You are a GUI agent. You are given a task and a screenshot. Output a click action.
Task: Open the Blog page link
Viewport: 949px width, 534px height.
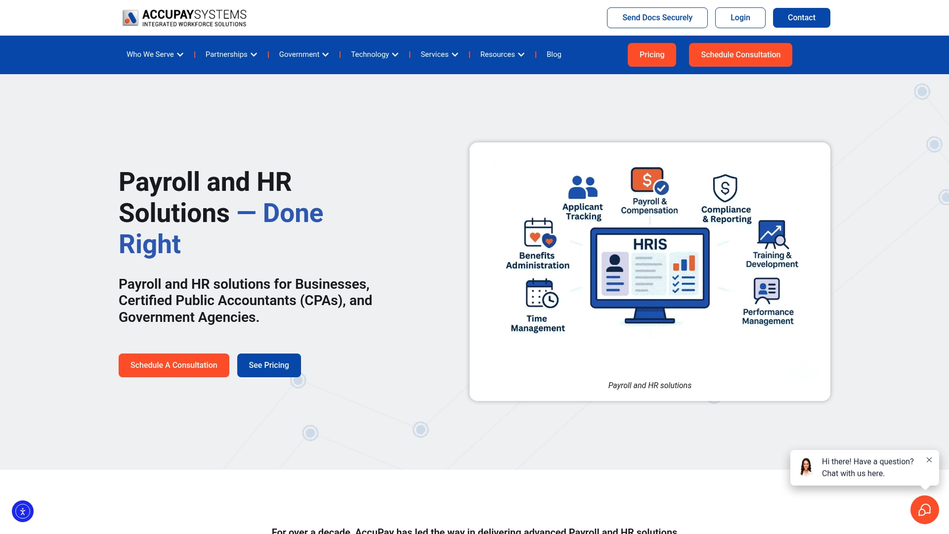click(x=554, y=54)
